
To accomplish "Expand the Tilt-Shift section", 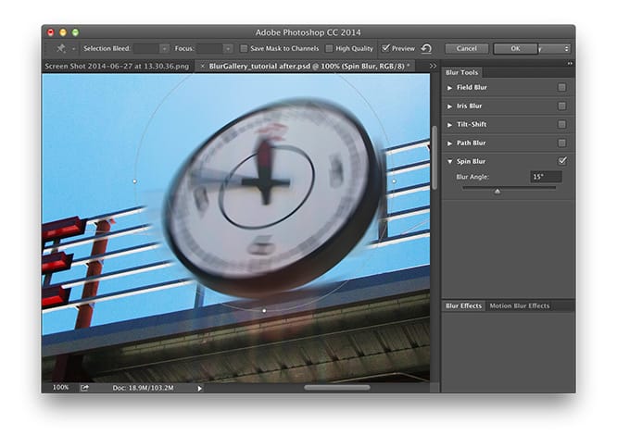I will pos(450,125).
